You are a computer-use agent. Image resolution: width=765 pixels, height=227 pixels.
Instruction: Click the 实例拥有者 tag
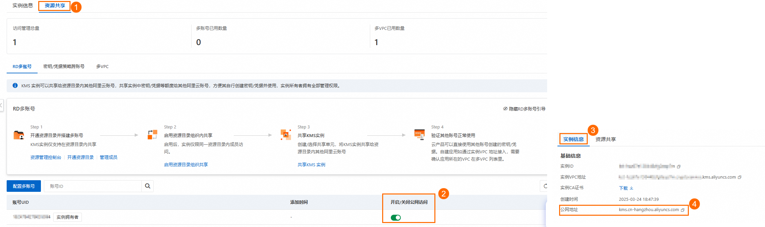point(68,217)
